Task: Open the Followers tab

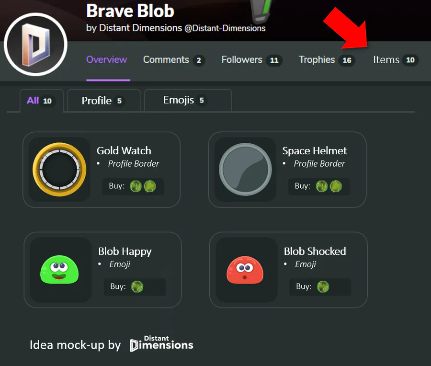Action: (252, 60)
